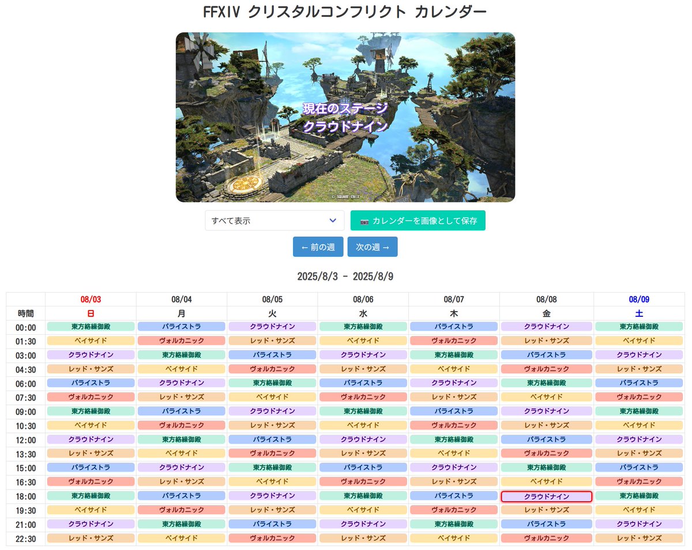Click 東方絡繰御殿 on Thursday at 03:00

pos(454,355)
